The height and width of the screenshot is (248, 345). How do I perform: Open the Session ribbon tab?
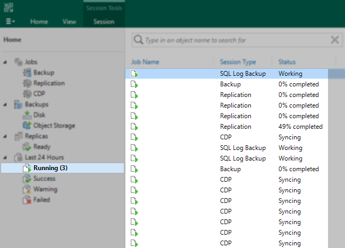[x=104, y=22]
